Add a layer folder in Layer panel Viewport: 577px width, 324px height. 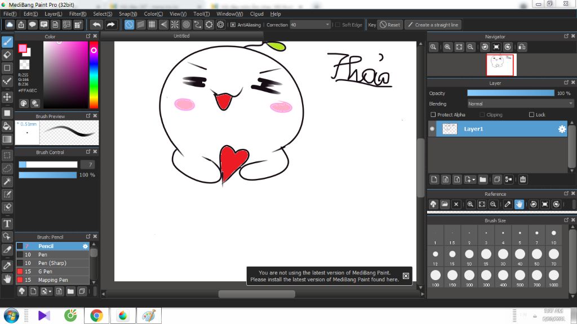click(x=483, y=179)
